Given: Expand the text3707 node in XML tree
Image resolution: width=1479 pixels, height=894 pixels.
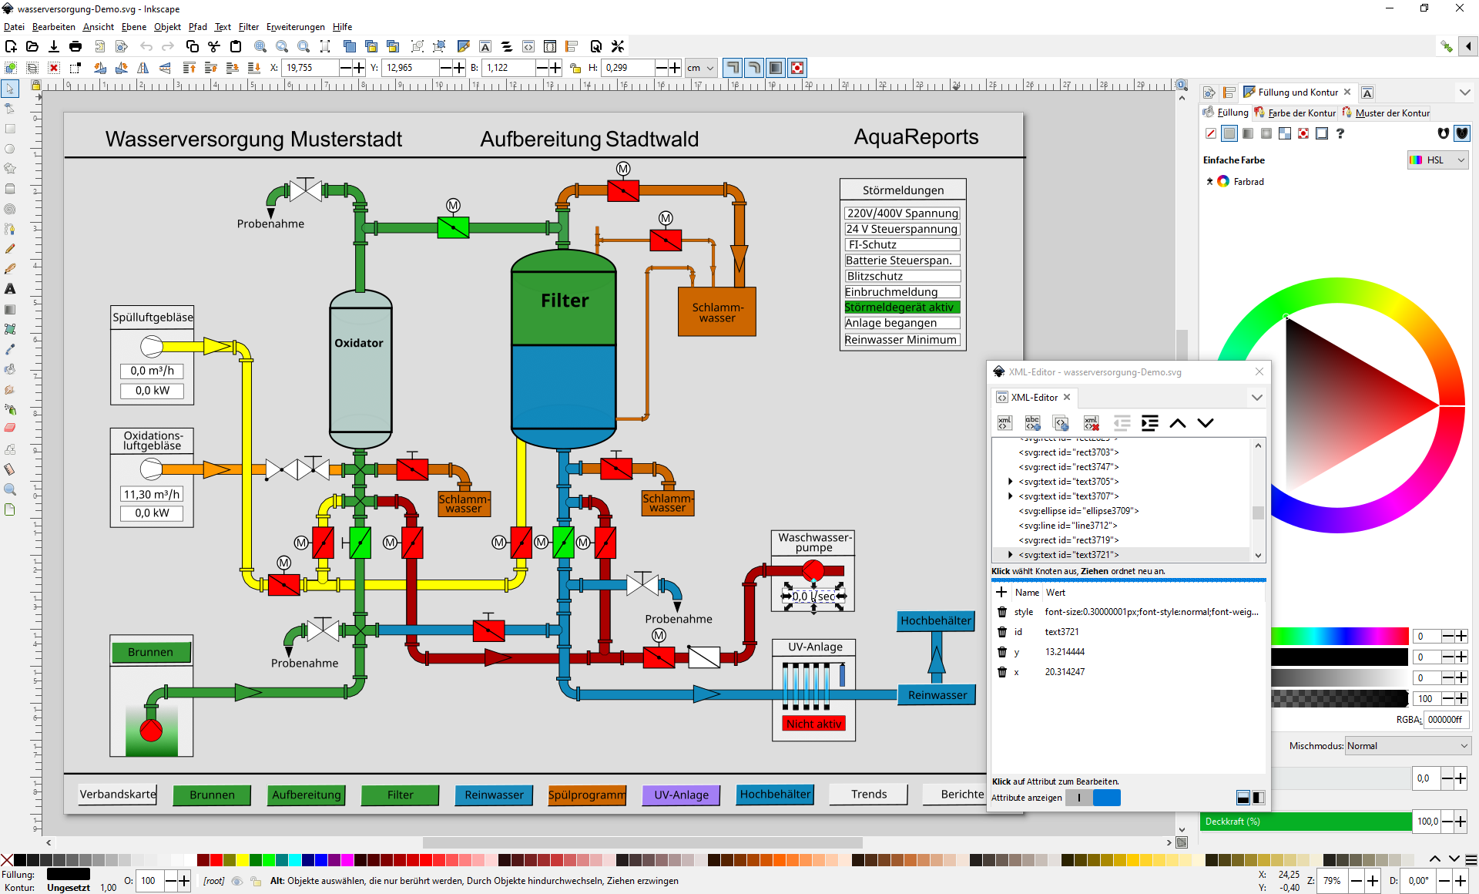Looking at the screenshot, I should click(x=1010, y=496).
